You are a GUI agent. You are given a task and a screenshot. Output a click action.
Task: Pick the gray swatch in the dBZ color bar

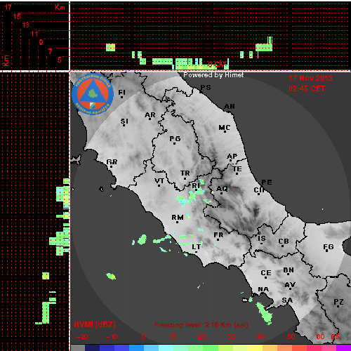click(78, 347)
